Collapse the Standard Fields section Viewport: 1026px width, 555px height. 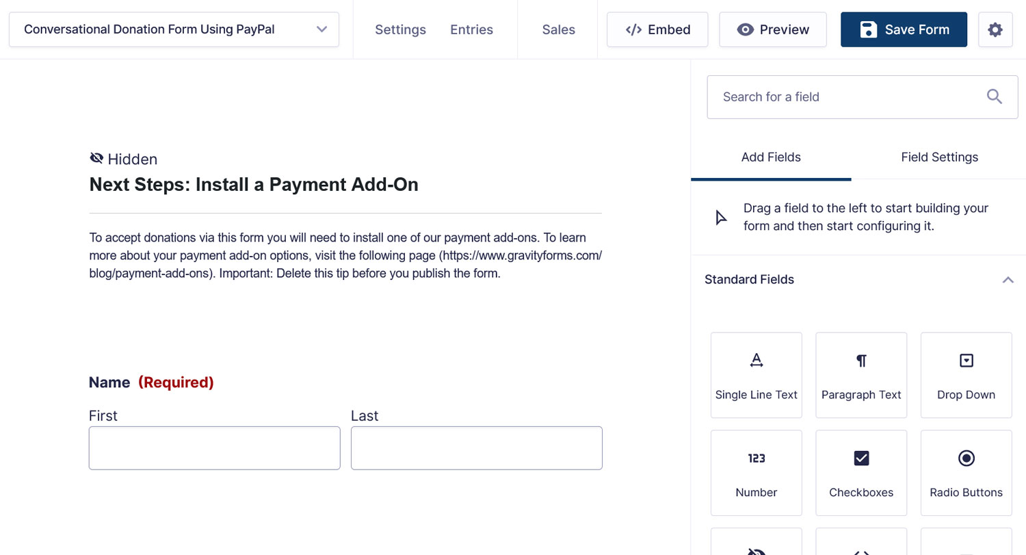coord(1008,279)
